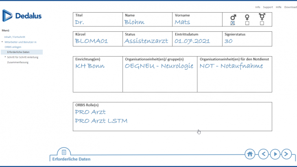Toggle the checked male checkbox

pyautogui.click(x=233, y=23)
